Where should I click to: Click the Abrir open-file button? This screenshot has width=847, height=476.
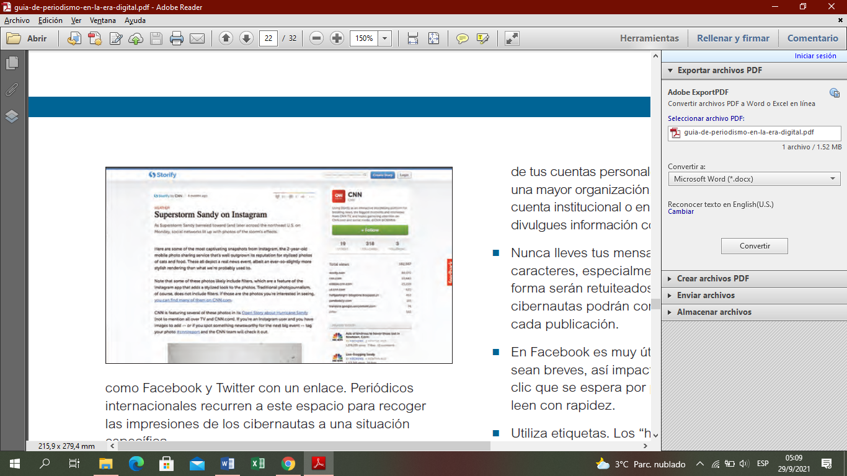27,38
